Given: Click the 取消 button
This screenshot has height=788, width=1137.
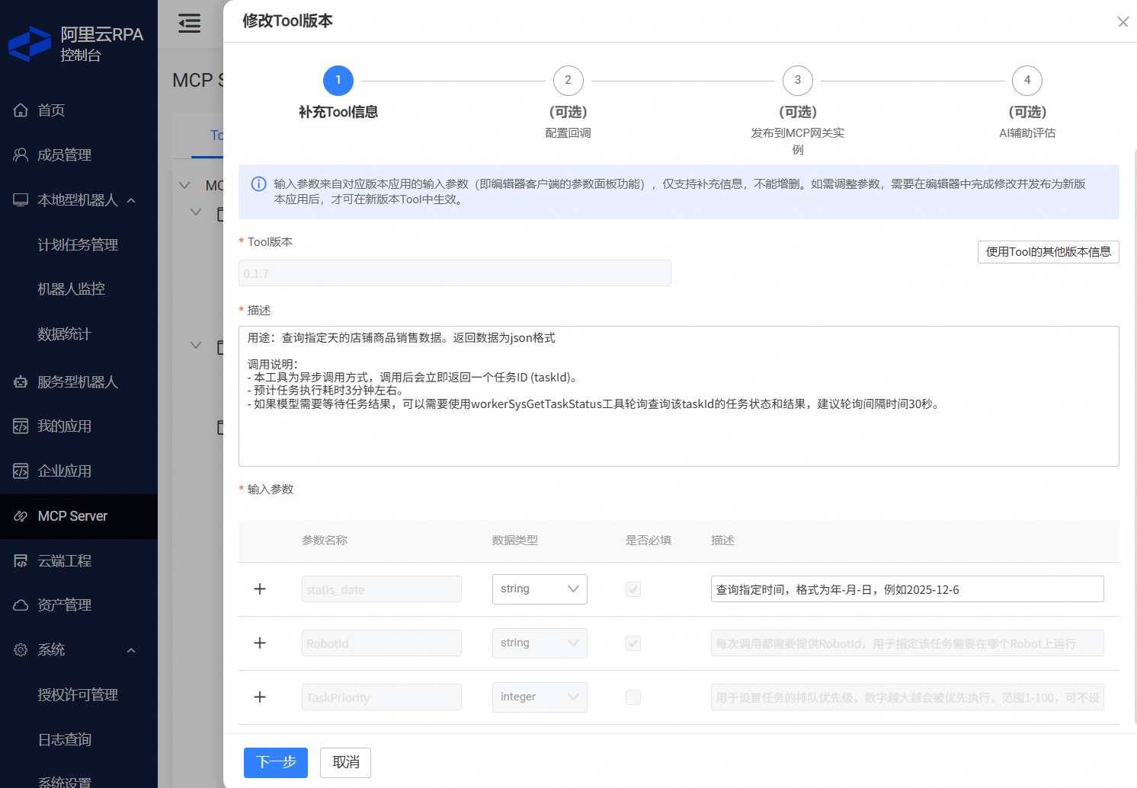Looking at the screenshot, I should tap(346, 763).
